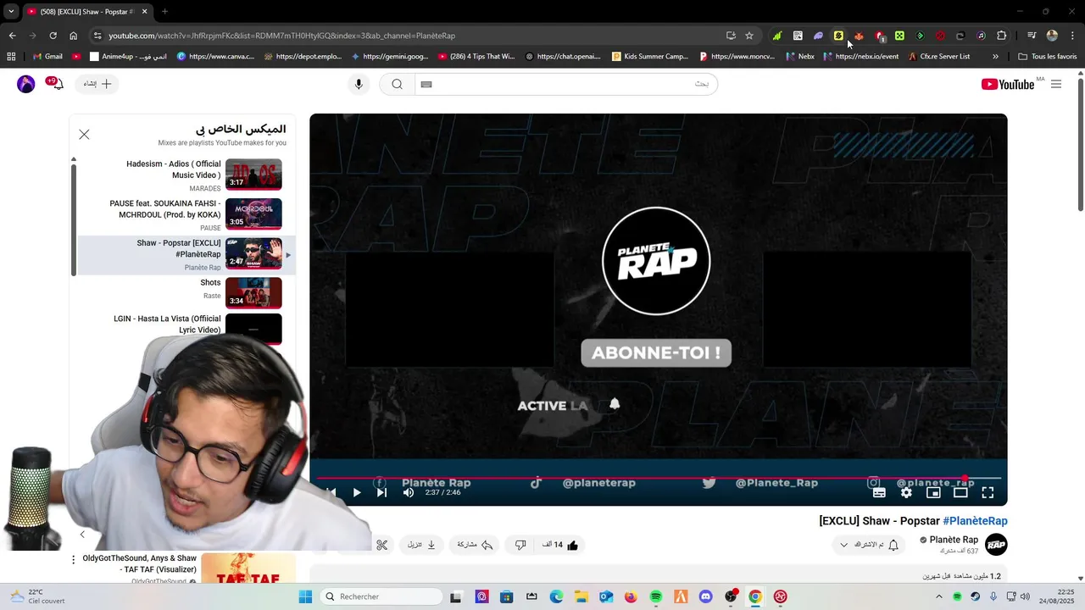Open the #PlanèteRap hashtag link
Screen dimensions: 1085x610
[x=975, y=521]
